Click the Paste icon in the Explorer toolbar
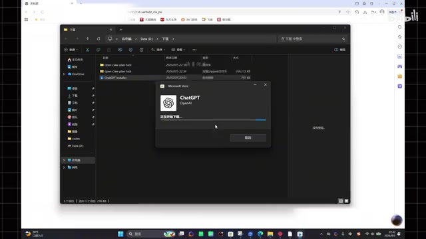The height and width of the screenshot is (239, 426). pos(109,50)
